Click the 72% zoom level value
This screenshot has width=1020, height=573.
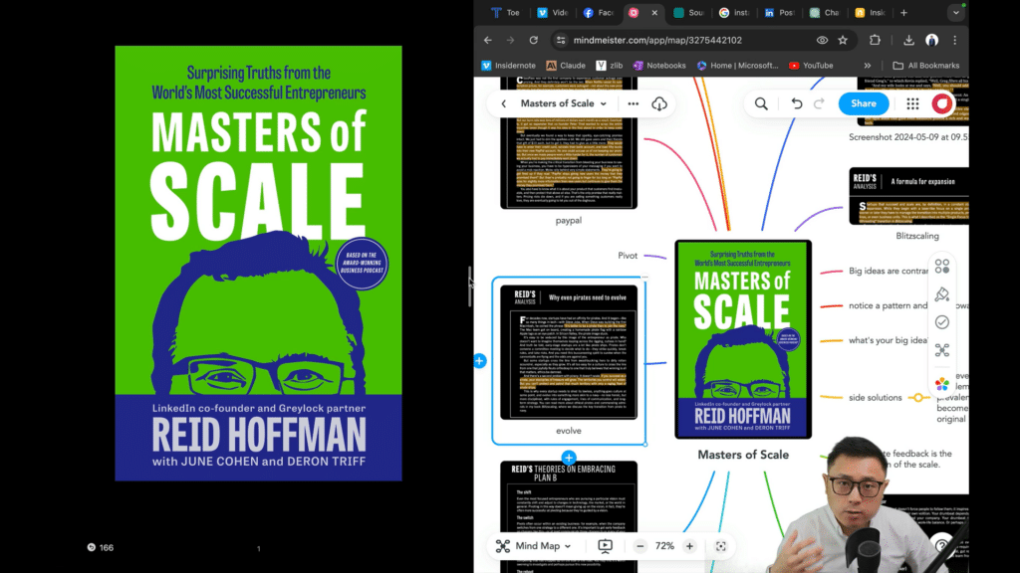click(664, 546)
